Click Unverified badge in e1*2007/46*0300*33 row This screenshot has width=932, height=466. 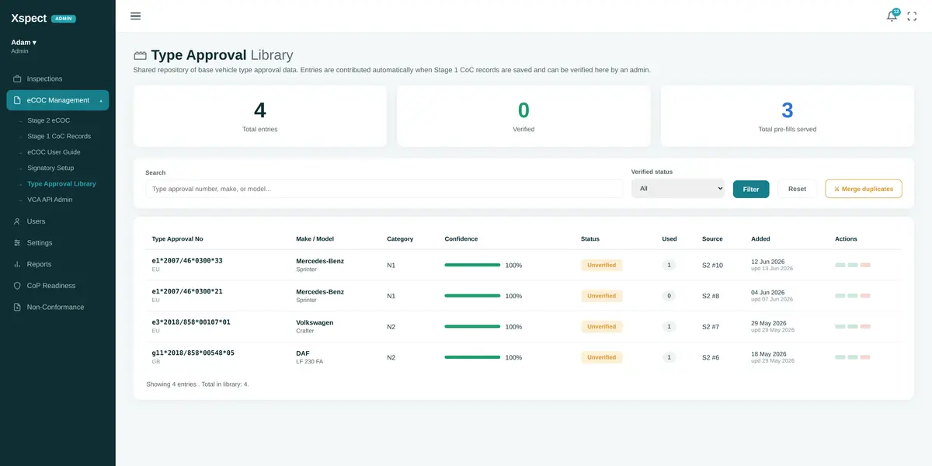601,265
